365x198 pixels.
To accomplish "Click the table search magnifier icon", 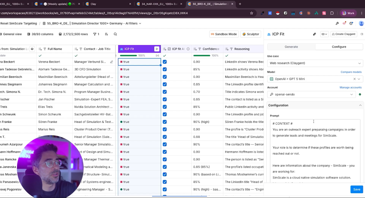I will pyautogui.click(x=115, y=34).
